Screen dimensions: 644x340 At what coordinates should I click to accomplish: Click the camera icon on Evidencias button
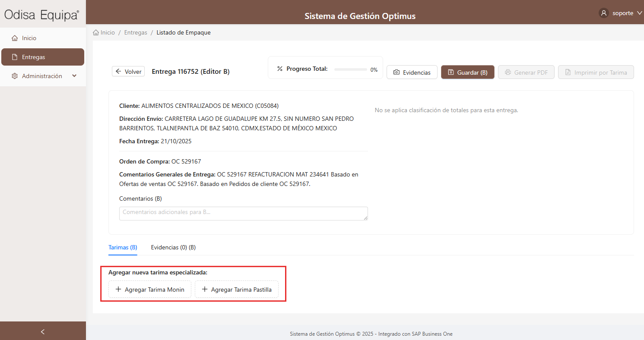click(x=397, y=72)
